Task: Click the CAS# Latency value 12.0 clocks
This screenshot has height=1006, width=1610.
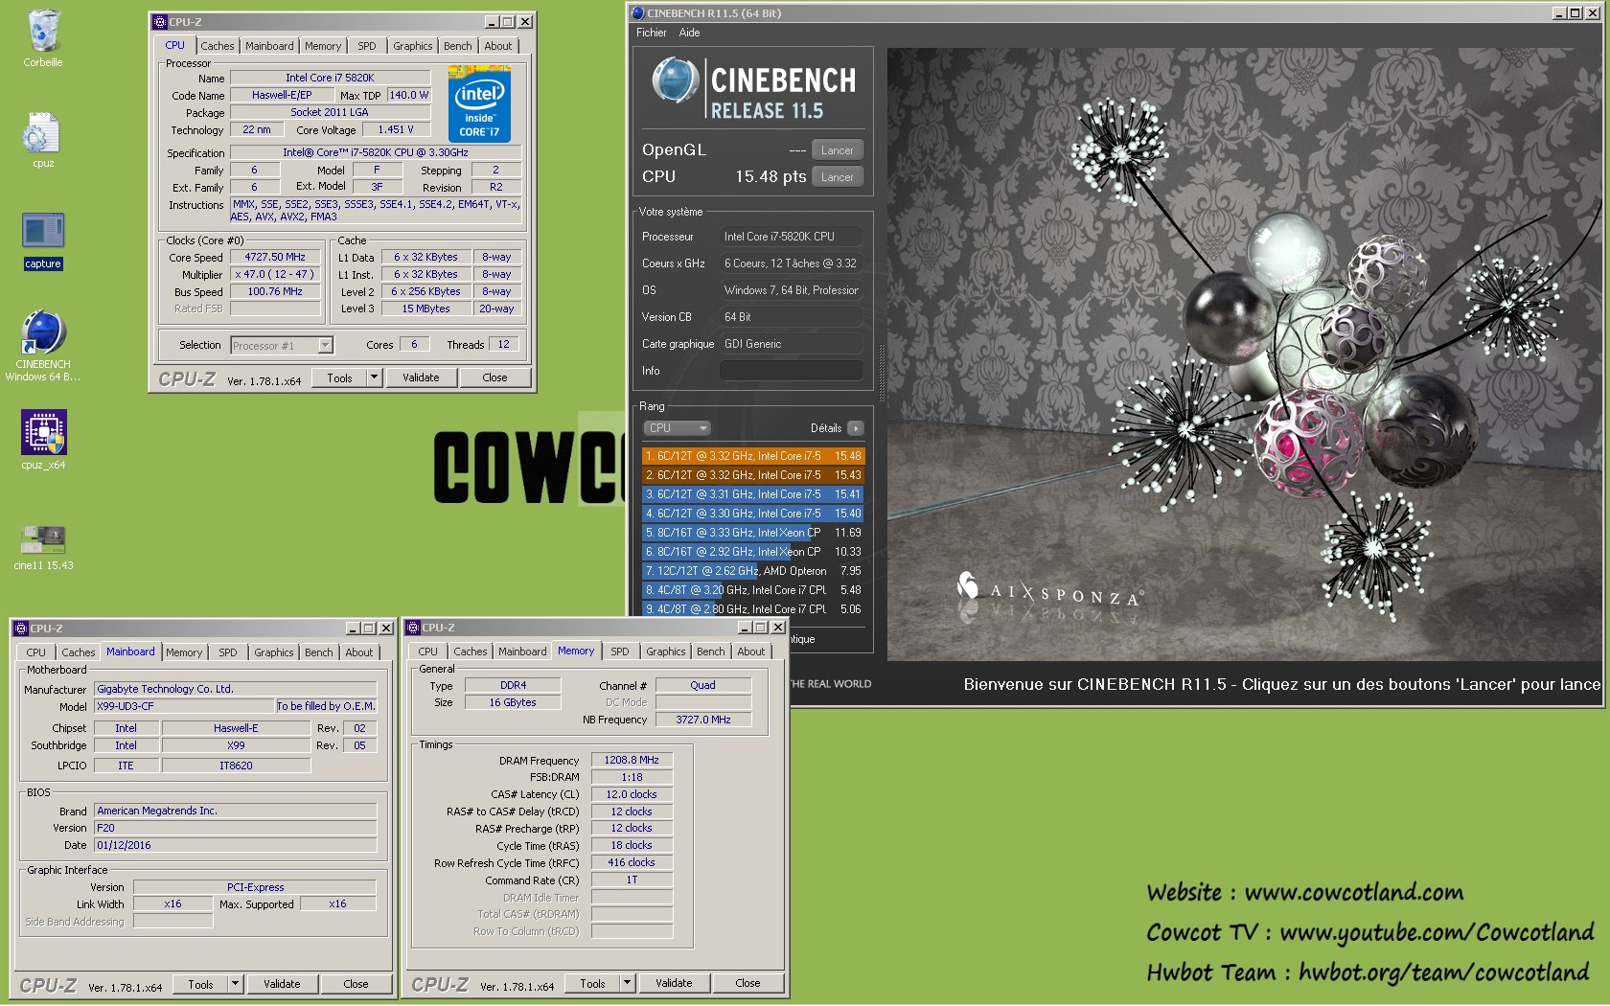Action: point(632,794)
